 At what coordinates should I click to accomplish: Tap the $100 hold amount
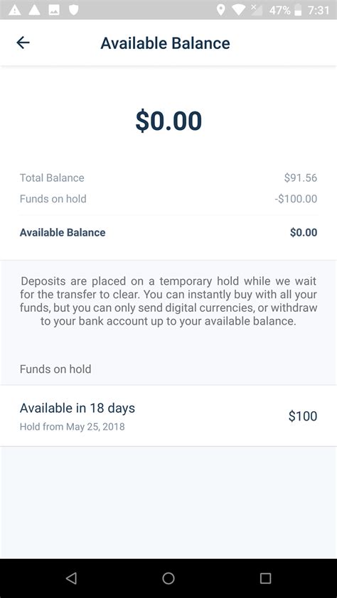point(303,415)
